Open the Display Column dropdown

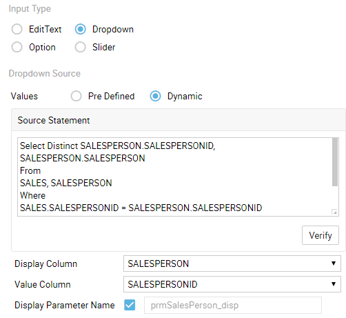[232, 264]
